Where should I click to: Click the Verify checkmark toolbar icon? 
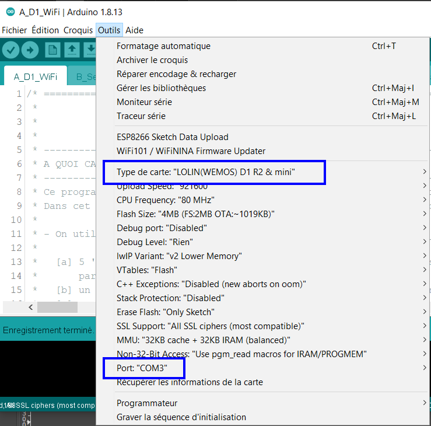(x=11, y=51)
